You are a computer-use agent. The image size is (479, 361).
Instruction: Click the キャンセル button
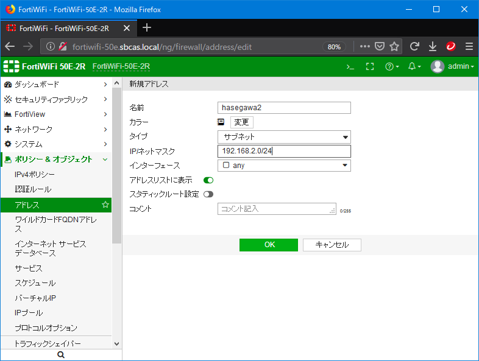tap(332, 245)
